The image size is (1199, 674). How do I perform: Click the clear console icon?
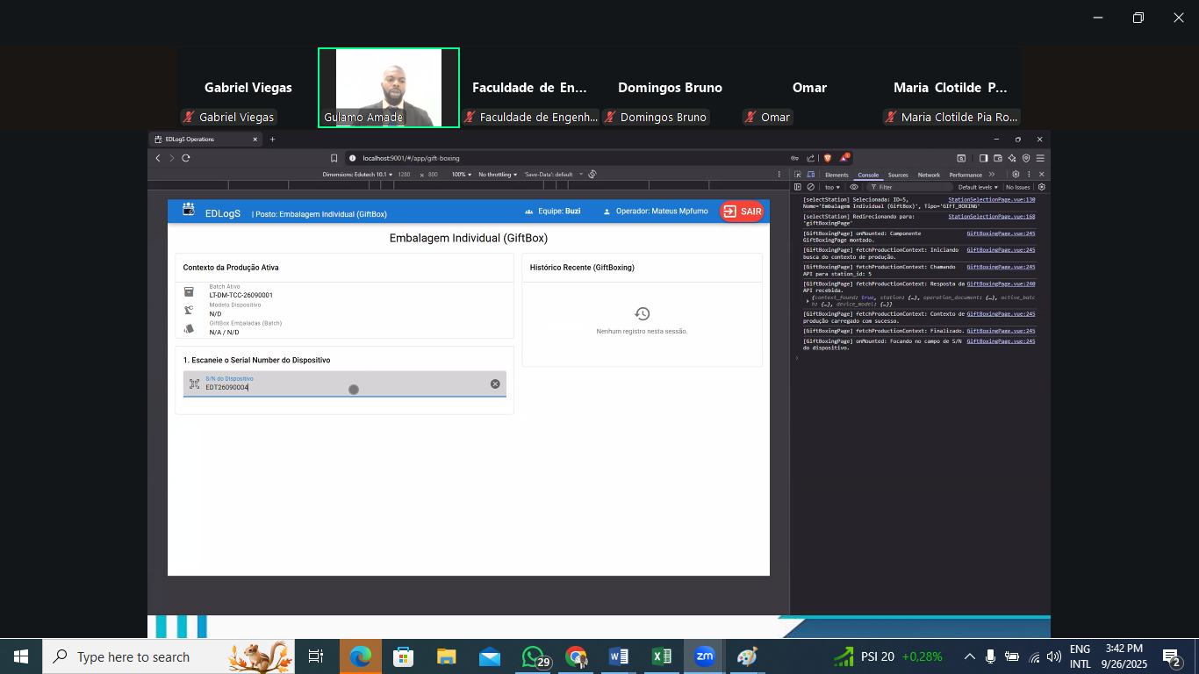click(x=810, y=187)
